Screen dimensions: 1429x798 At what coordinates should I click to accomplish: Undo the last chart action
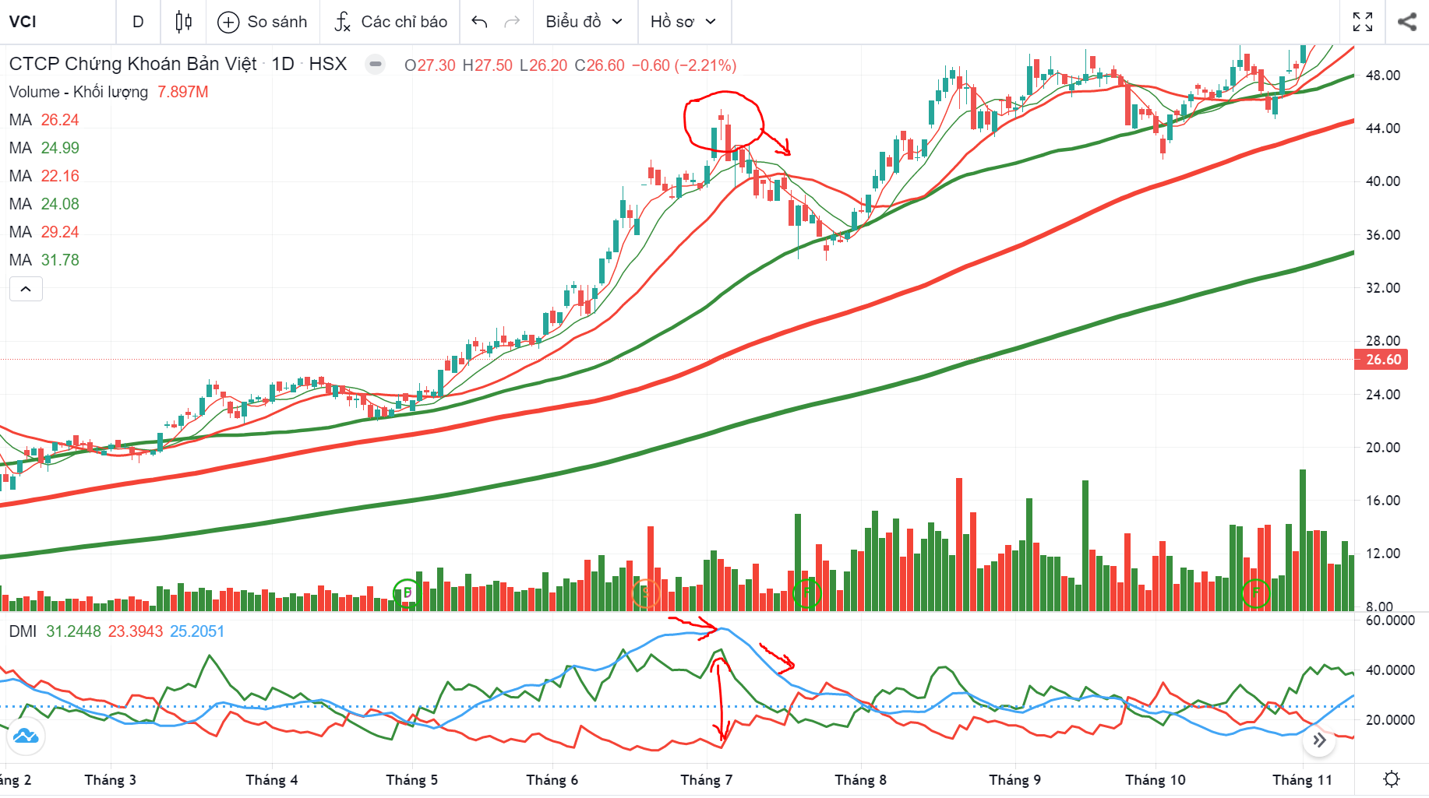point(480,22)
